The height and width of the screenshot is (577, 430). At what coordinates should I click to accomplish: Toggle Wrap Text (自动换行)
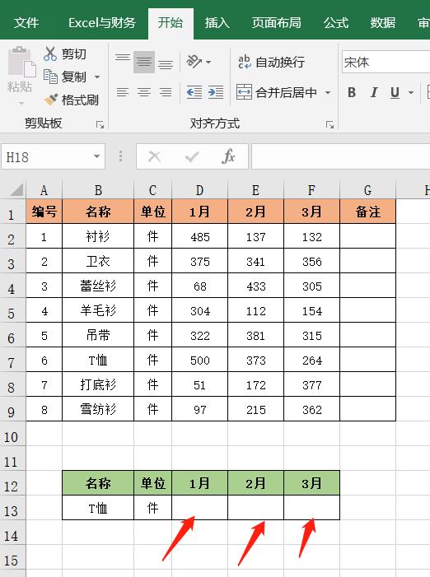click(271, 62)
